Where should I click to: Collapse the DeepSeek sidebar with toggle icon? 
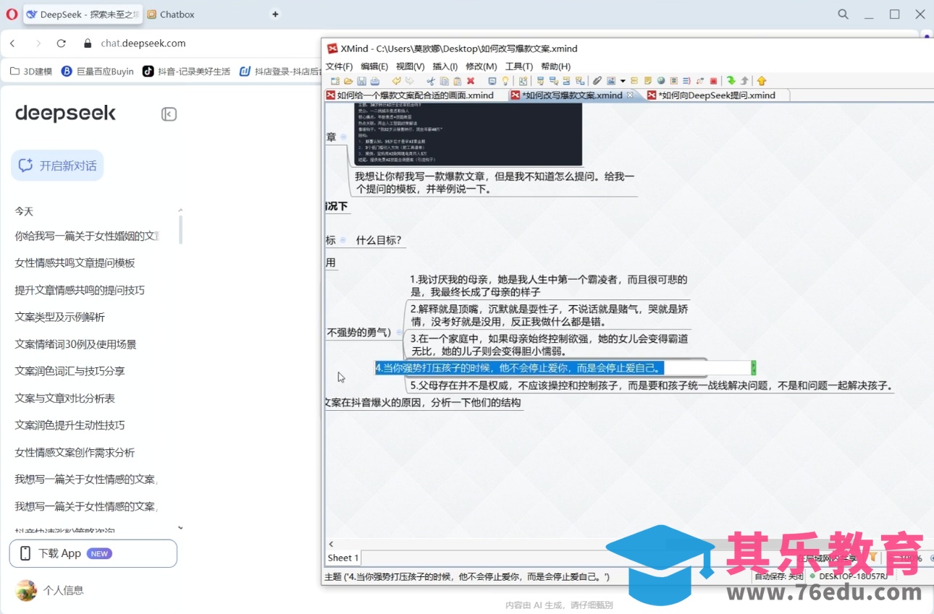169,114
